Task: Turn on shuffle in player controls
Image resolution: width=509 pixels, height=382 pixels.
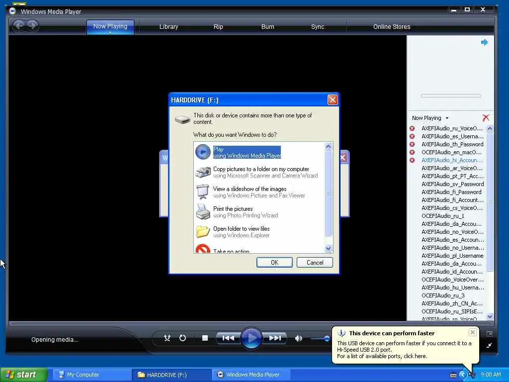Action: point(167,338)
